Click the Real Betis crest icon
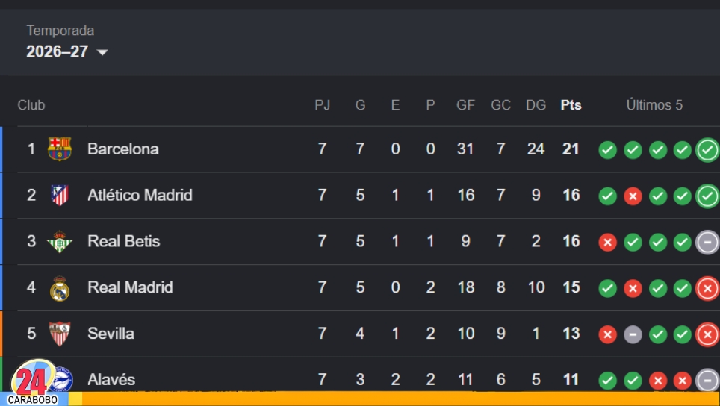Image resolution: width=720 pixels, height=406 pixels. point(60,241)
